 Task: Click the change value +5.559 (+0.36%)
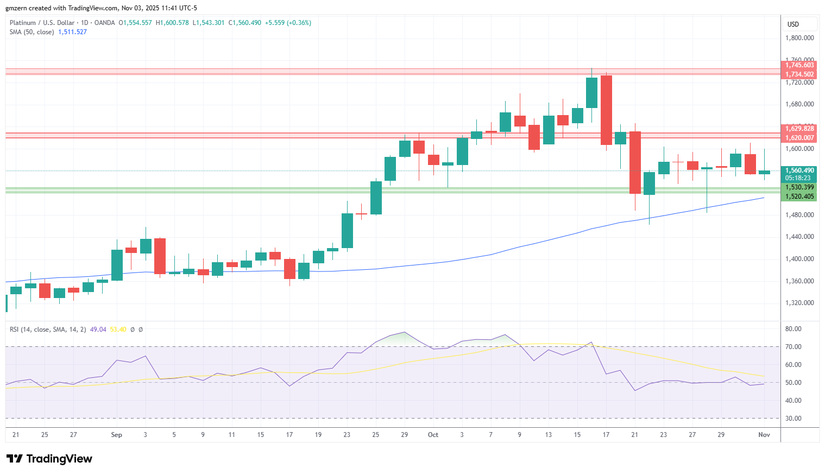[x=288, y=23]
